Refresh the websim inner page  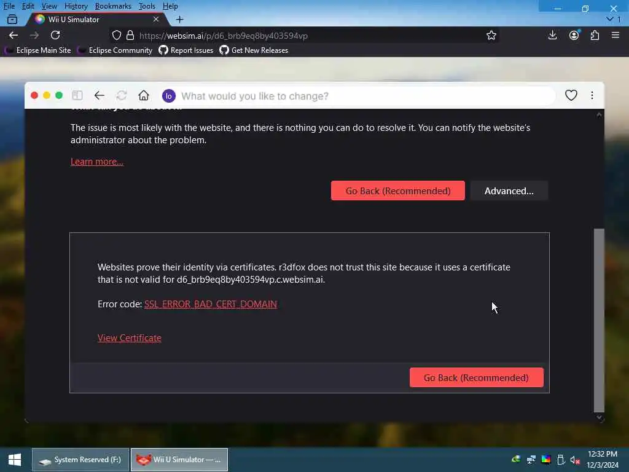[122, 95]
